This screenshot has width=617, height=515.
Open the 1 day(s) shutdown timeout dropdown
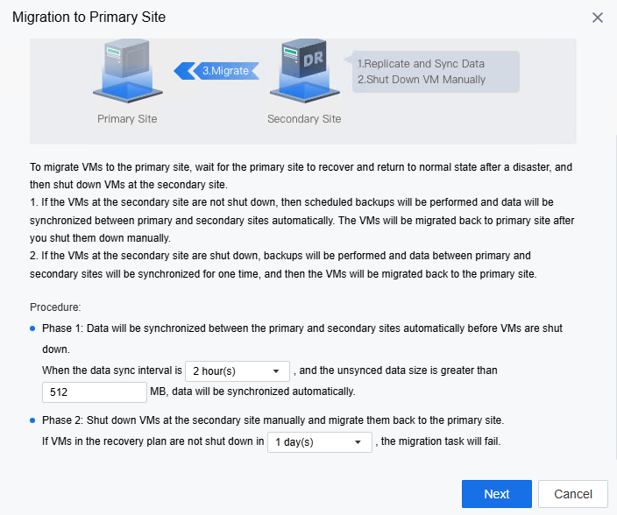(320, 442)
